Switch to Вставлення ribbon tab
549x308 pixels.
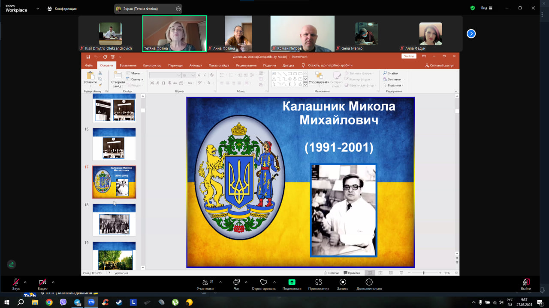click(x=128, y=65)
